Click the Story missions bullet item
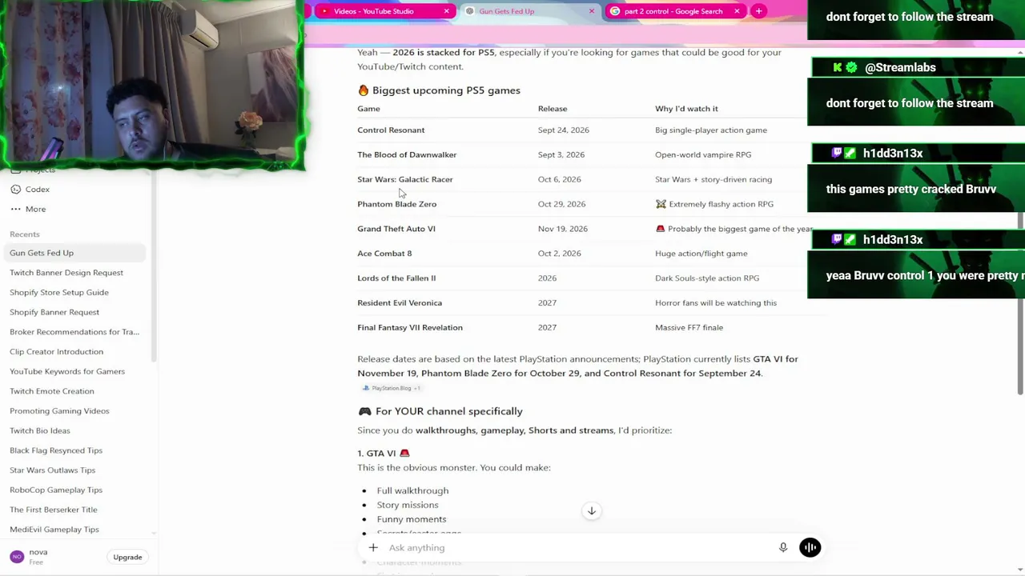This screenshot has height=576, width=1025. click(408, 506)
